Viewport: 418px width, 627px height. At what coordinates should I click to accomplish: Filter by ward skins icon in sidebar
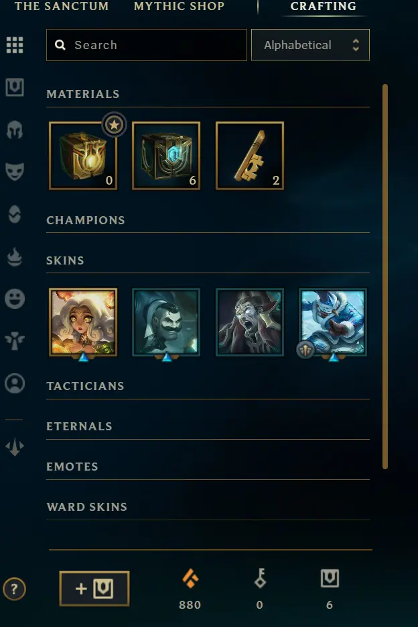pyautogui.click(x=15, y=341)
